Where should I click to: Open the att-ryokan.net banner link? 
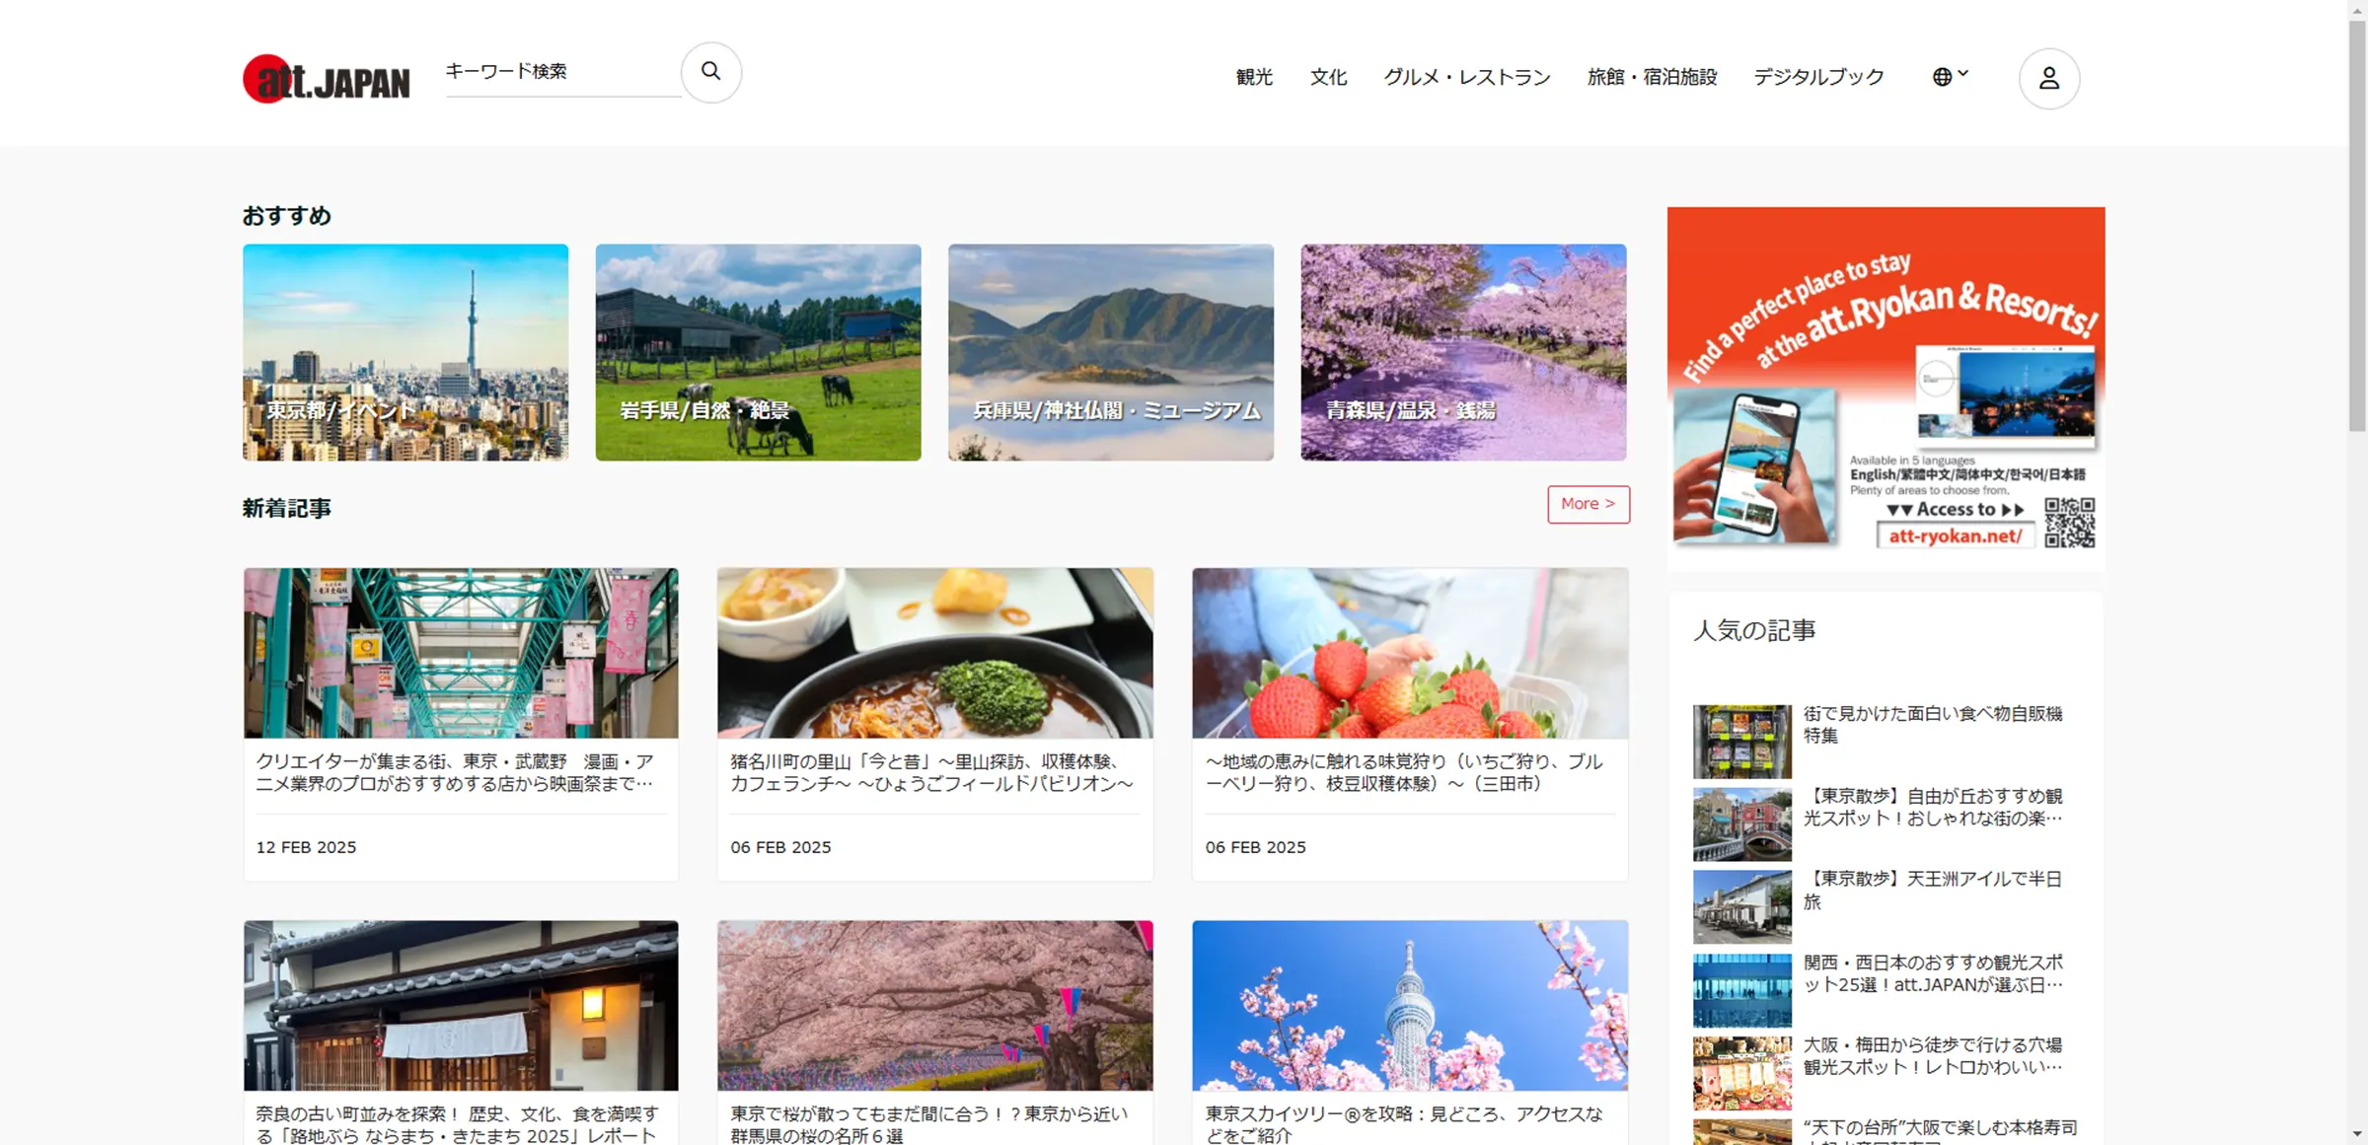(1955, 535)
